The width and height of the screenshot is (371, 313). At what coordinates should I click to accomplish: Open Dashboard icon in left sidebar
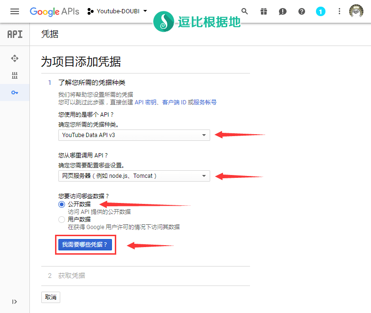(x=15, y=58)
